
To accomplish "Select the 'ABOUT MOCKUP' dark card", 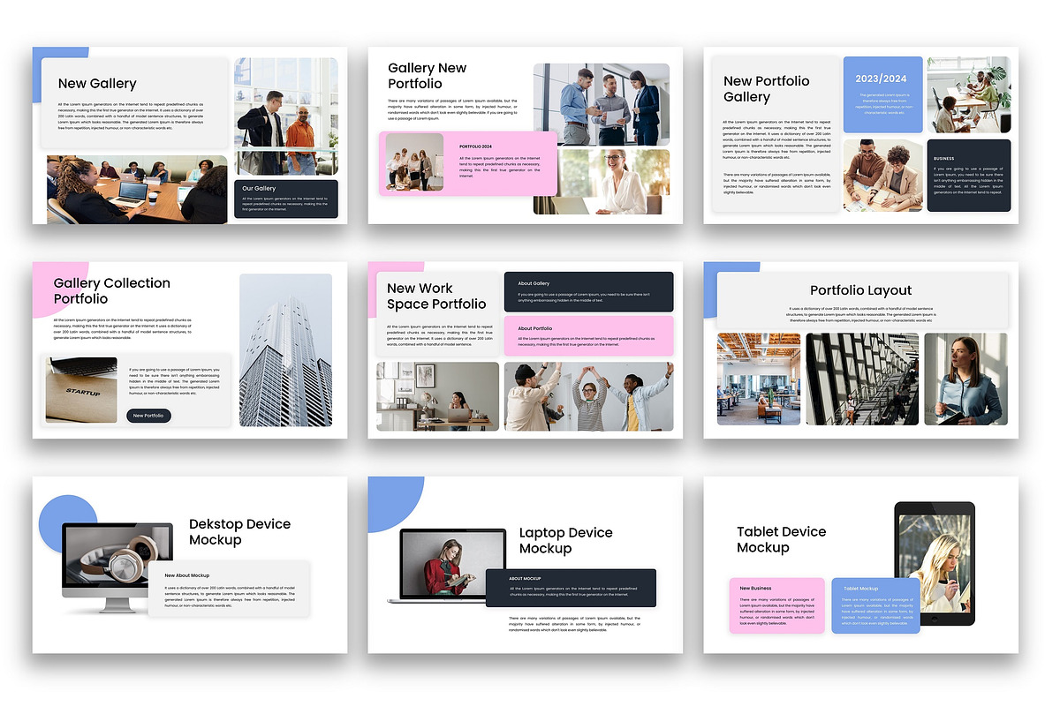I will tap(571, 588).
